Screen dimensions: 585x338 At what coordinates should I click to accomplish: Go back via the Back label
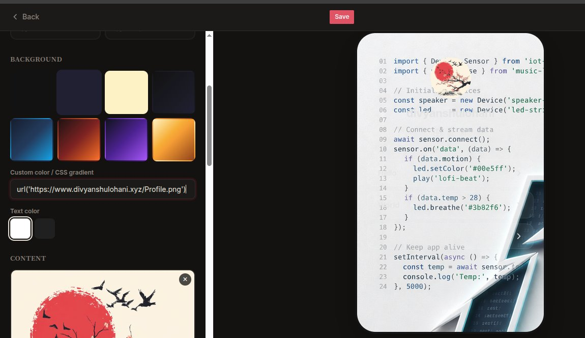click(x=31, y=17)
